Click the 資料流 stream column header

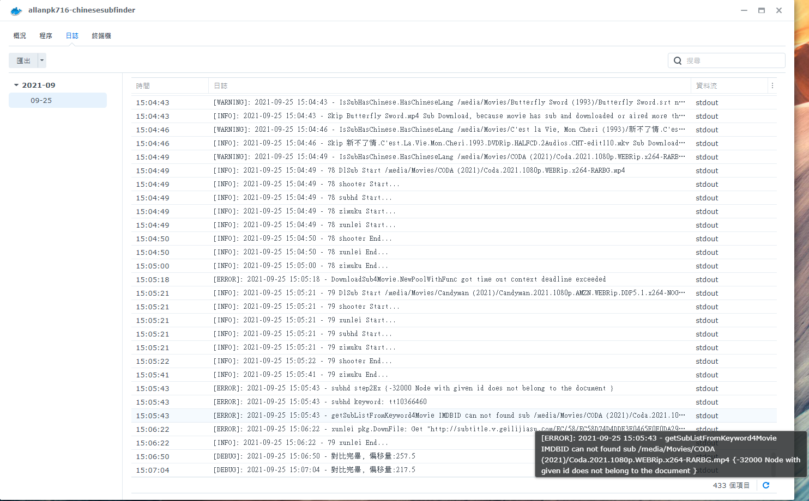click(x=706, y=85)
